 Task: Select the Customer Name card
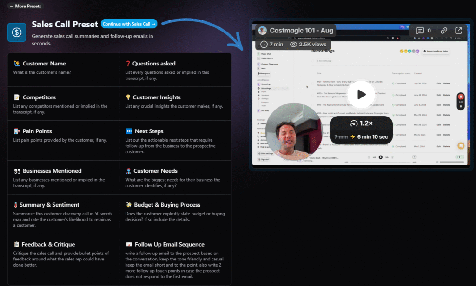(x=64, y=70)
